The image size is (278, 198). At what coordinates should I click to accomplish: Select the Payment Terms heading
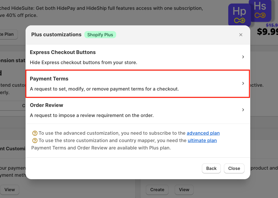click(x=49, y=79)
